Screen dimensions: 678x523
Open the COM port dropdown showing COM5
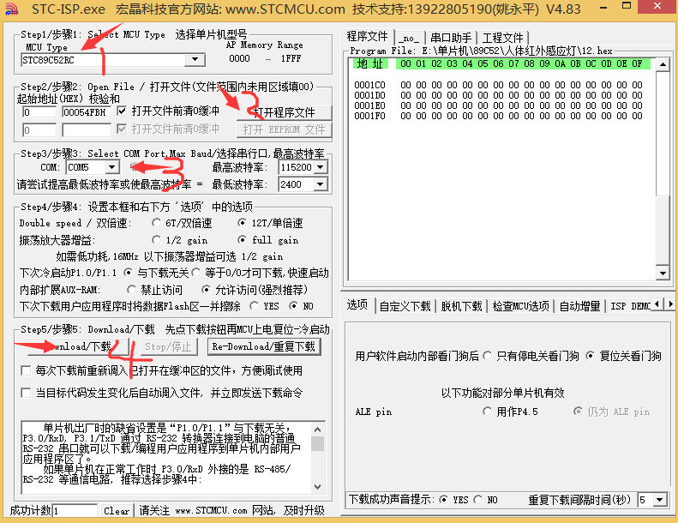111,167
